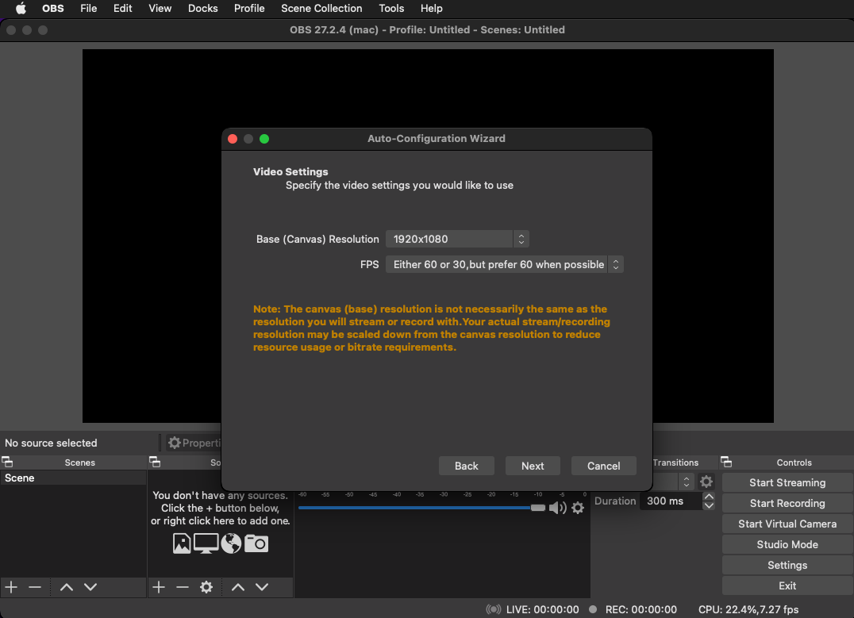Toggle Studio Mode
This screenshot has height=618, width=854.
pos(787,545)
